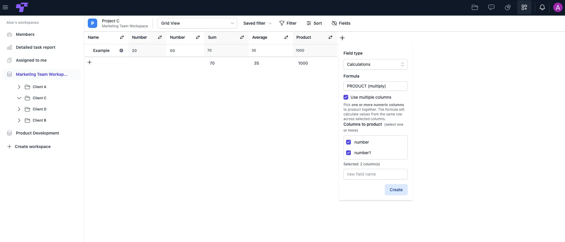Open the hamburger menu in the top bar
The height and width of the screenshot is (242, 565).
point(5,7)
